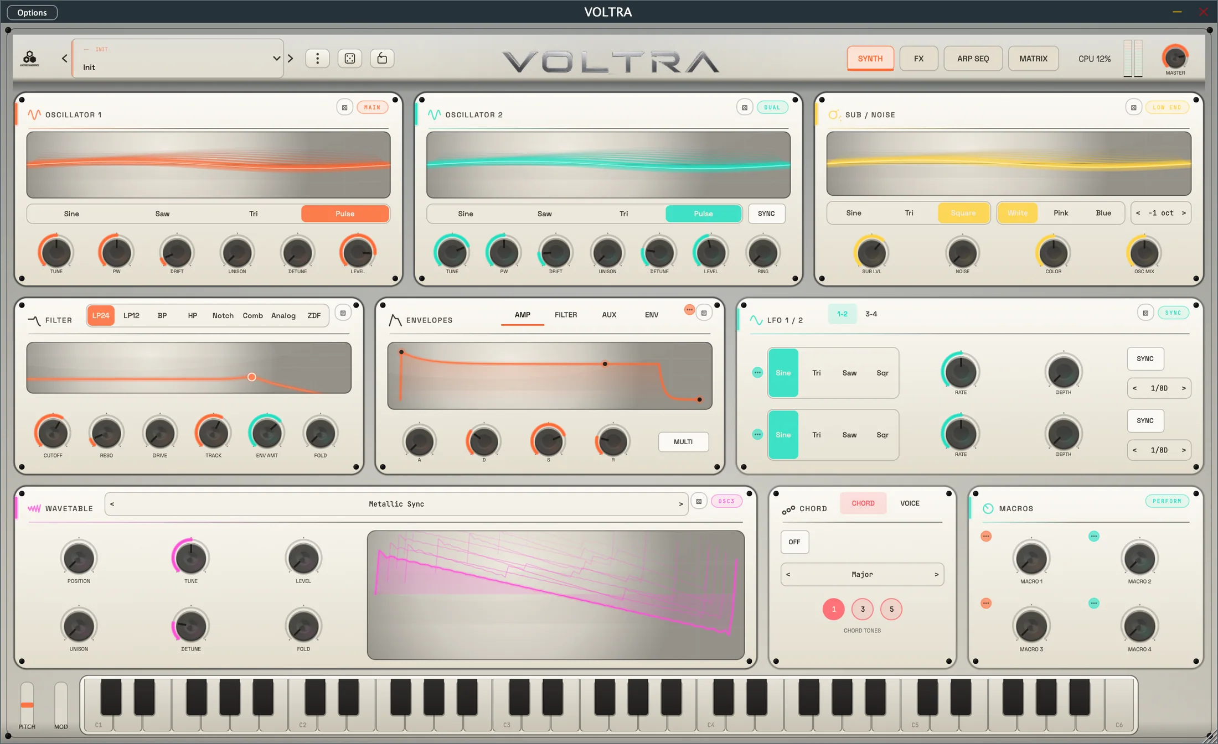Select the LP12 filter type
The height and width of the screenshot is (744, 1218).
click(131, 315)
